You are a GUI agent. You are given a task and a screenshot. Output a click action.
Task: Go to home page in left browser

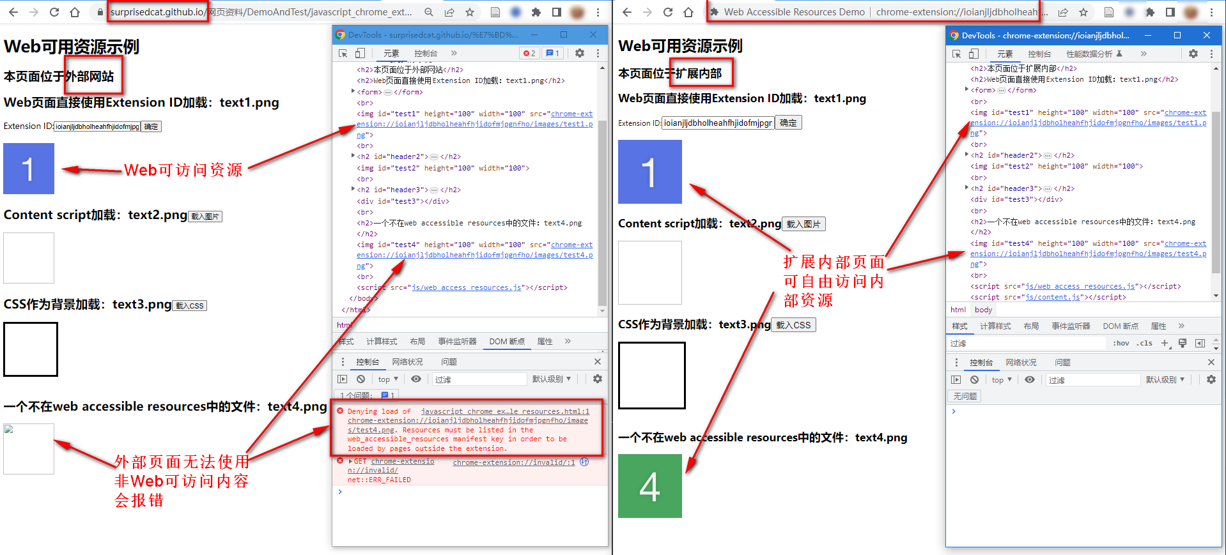(x=75, y=12)
